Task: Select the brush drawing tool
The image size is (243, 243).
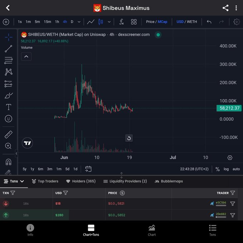Action: (9, 95)
